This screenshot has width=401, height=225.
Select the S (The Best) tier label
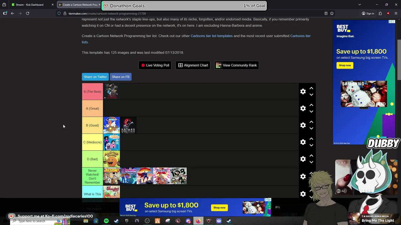(x=92, y=92)
